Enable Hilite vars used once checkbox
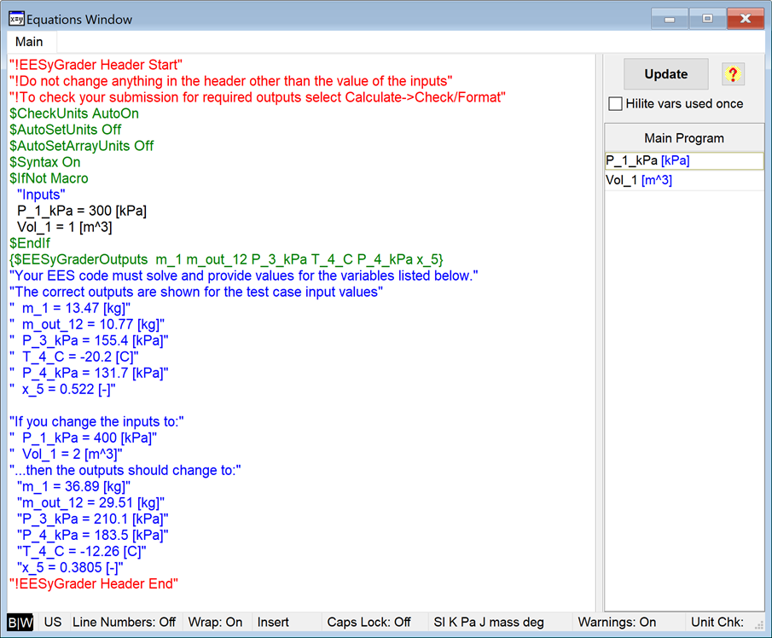The height and width of the screenshot is (638, 772). pyautogui.click(x=615, y=104)
